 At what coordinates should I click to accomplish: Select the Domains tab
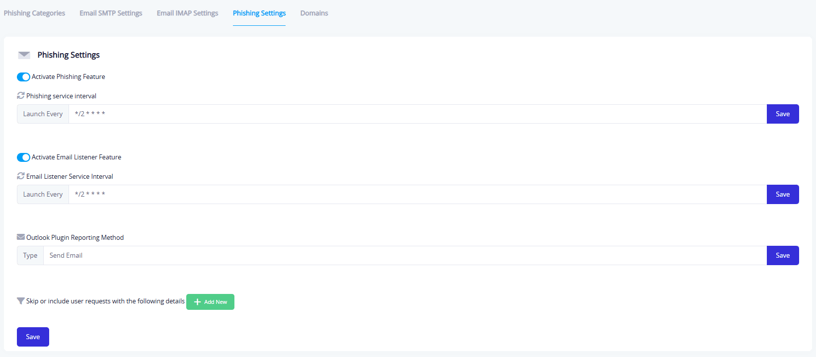[314, 13]
